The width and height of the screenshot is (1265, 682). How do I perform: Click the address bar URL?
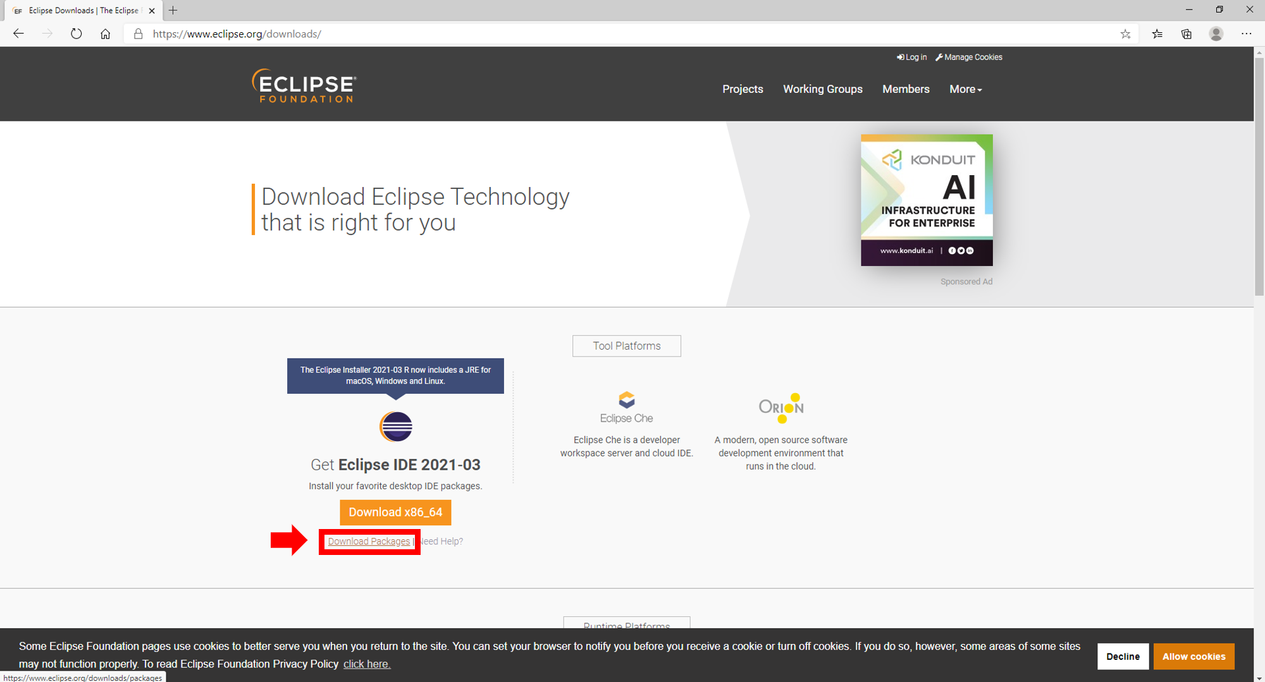(x=237, y=34)
